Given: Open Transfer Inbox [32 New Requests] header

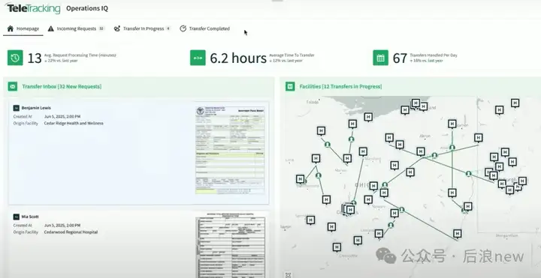Looking at the screenshot, I should [62, 86].
